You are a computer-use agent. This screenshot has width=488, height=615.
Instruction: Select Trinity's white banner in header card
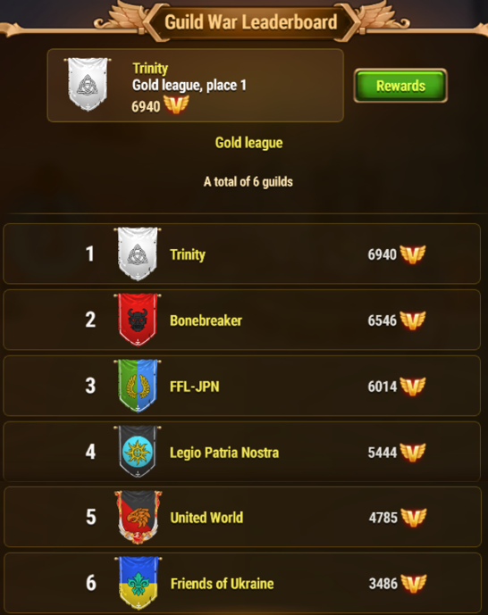[88, 84]
